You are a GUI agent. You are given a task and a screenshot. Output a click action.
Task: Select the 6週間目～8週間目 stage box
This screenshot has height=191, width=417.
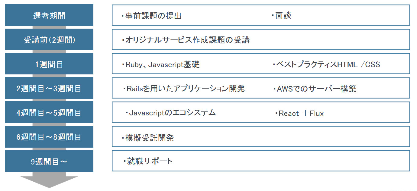(x=49, y=137)
